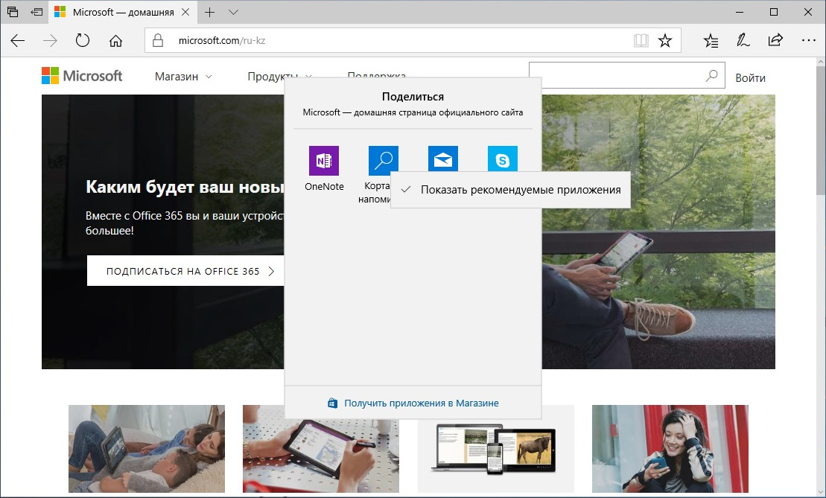
Task: Expand the Магазин navigation dropdown
Action: click(x=183, y=77)
